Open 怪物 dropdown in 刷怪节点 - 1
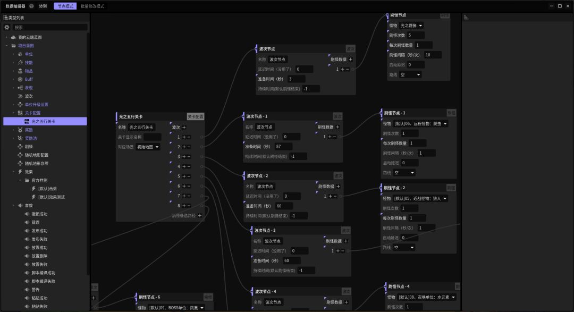The image size is (574, 312). coord(420,123)
